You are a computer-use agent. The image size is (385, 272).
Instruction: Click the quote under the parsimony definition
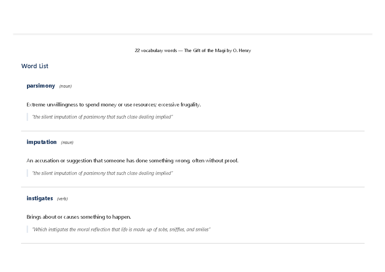click(102, 117)
